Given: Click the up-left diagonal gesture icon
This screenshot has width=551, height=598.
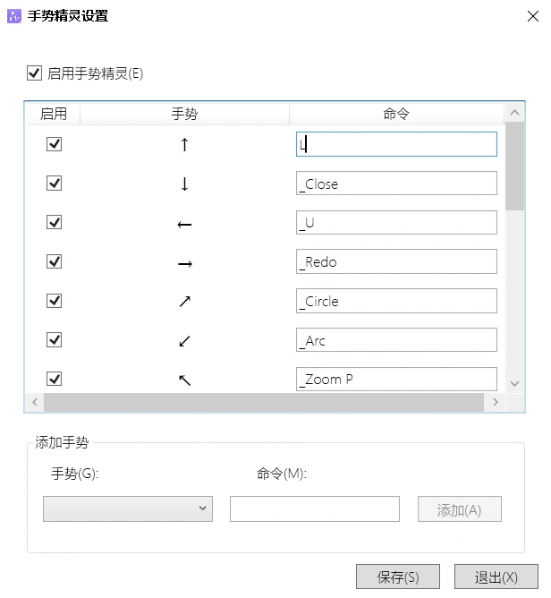Looking at the screenshot, I should coord(185,380).
